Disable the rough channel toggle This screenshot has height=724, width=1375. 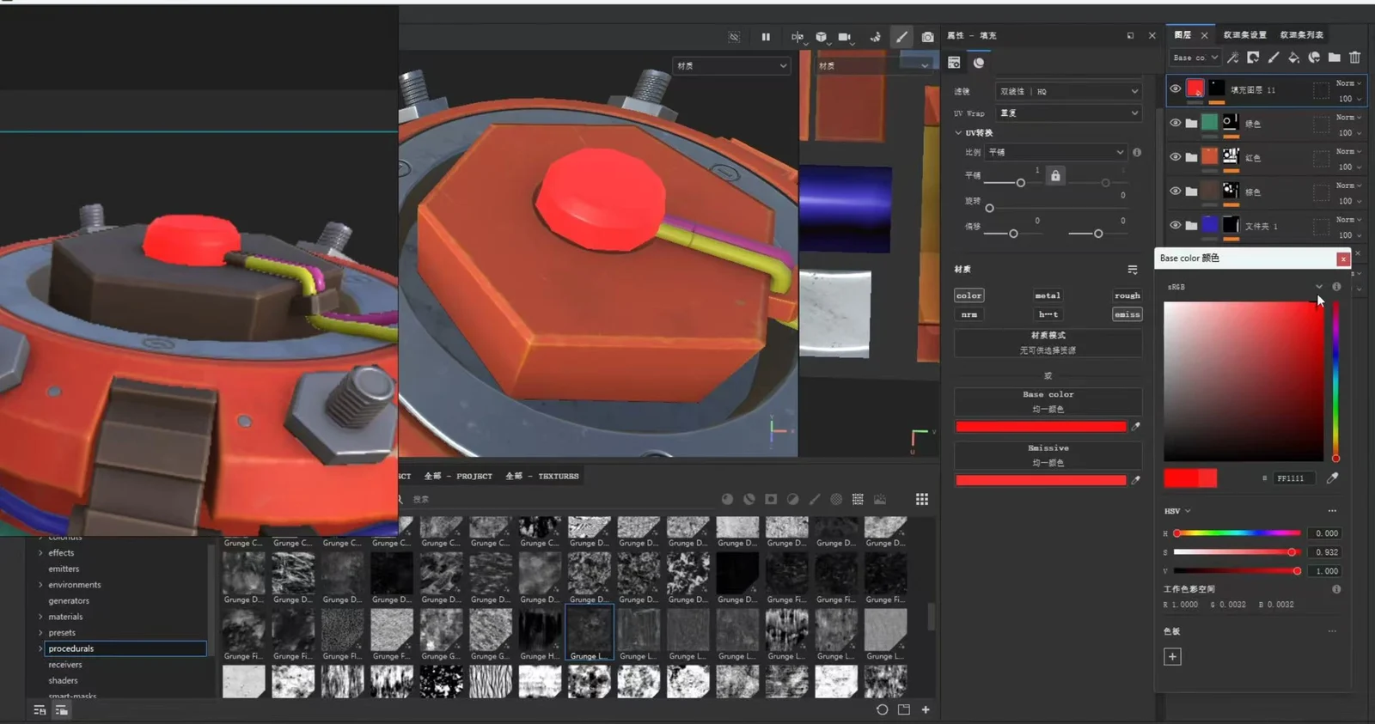[x=1127, y=295]
